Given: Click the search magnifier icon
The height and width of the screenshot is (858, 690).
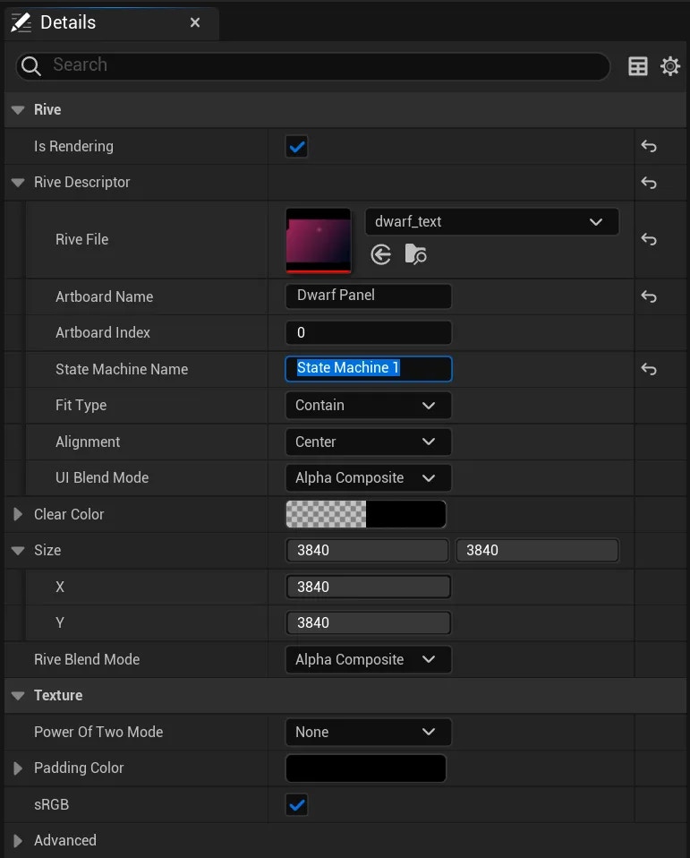Looking at the screenshot, I should click(x=31, y=66).
